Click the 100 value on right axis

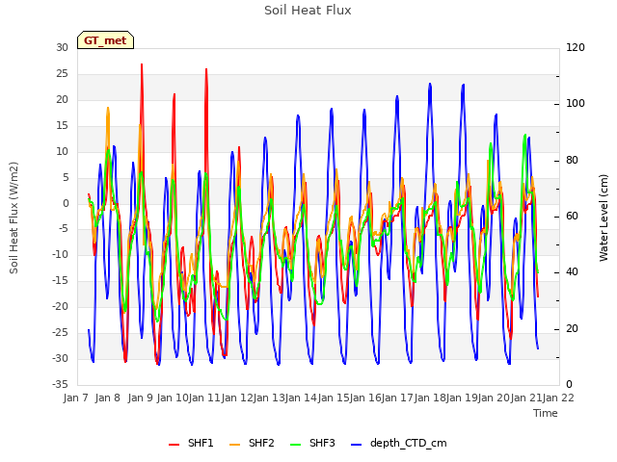pos(576,103)
